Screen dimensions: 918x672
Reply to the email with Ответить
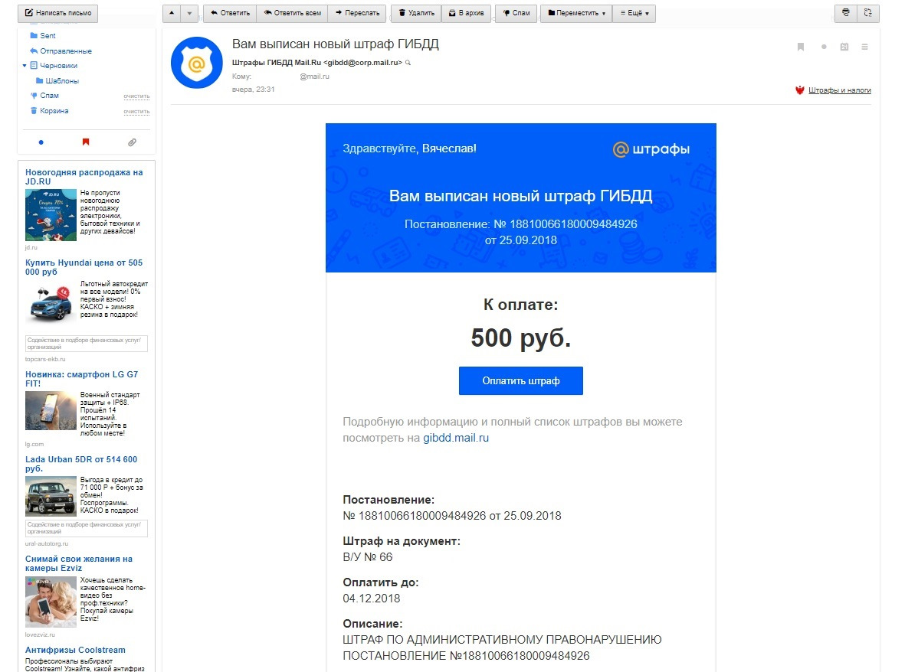pyautogui.click(x=230, y=13)
